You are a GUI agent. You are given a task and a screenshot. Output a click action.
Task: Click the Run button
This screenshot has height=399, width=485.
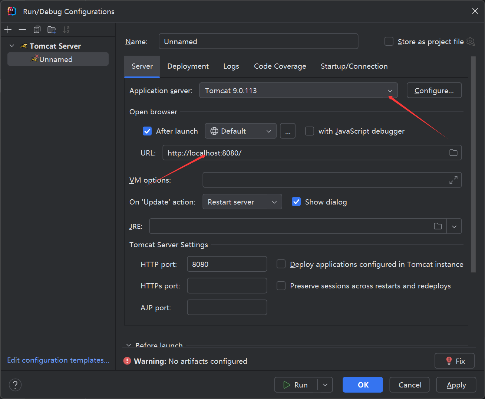tap(296, 385)
